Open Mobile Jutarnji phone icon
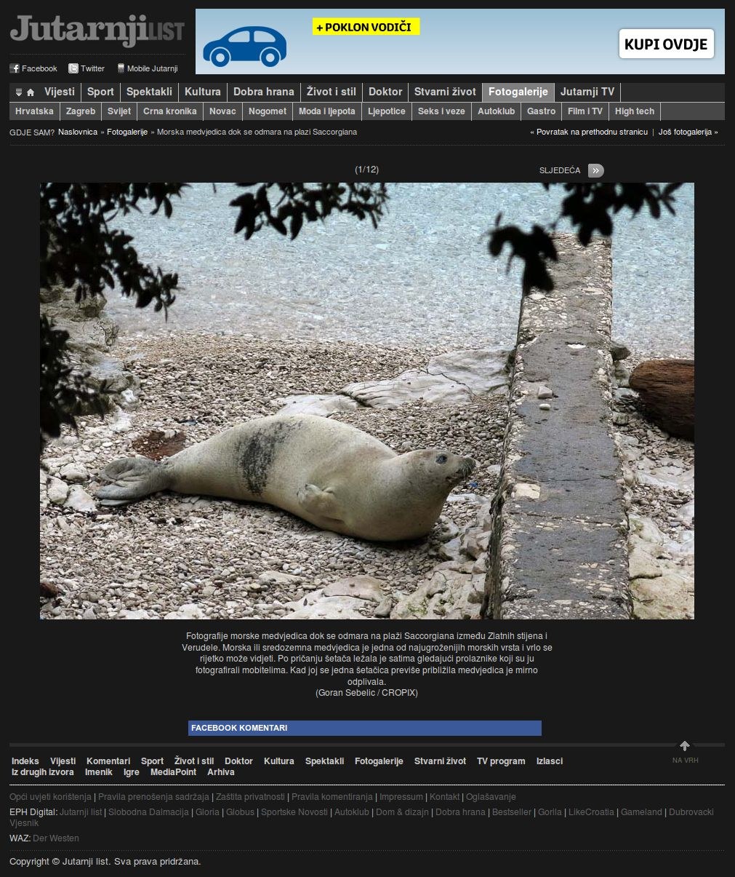Viewport: 735px width, 877px height. [x=121, y=68]
